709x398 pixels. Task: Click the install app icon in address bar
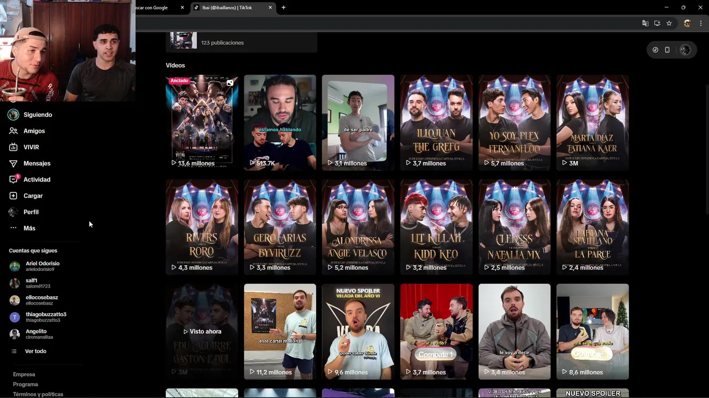[657, 23]
